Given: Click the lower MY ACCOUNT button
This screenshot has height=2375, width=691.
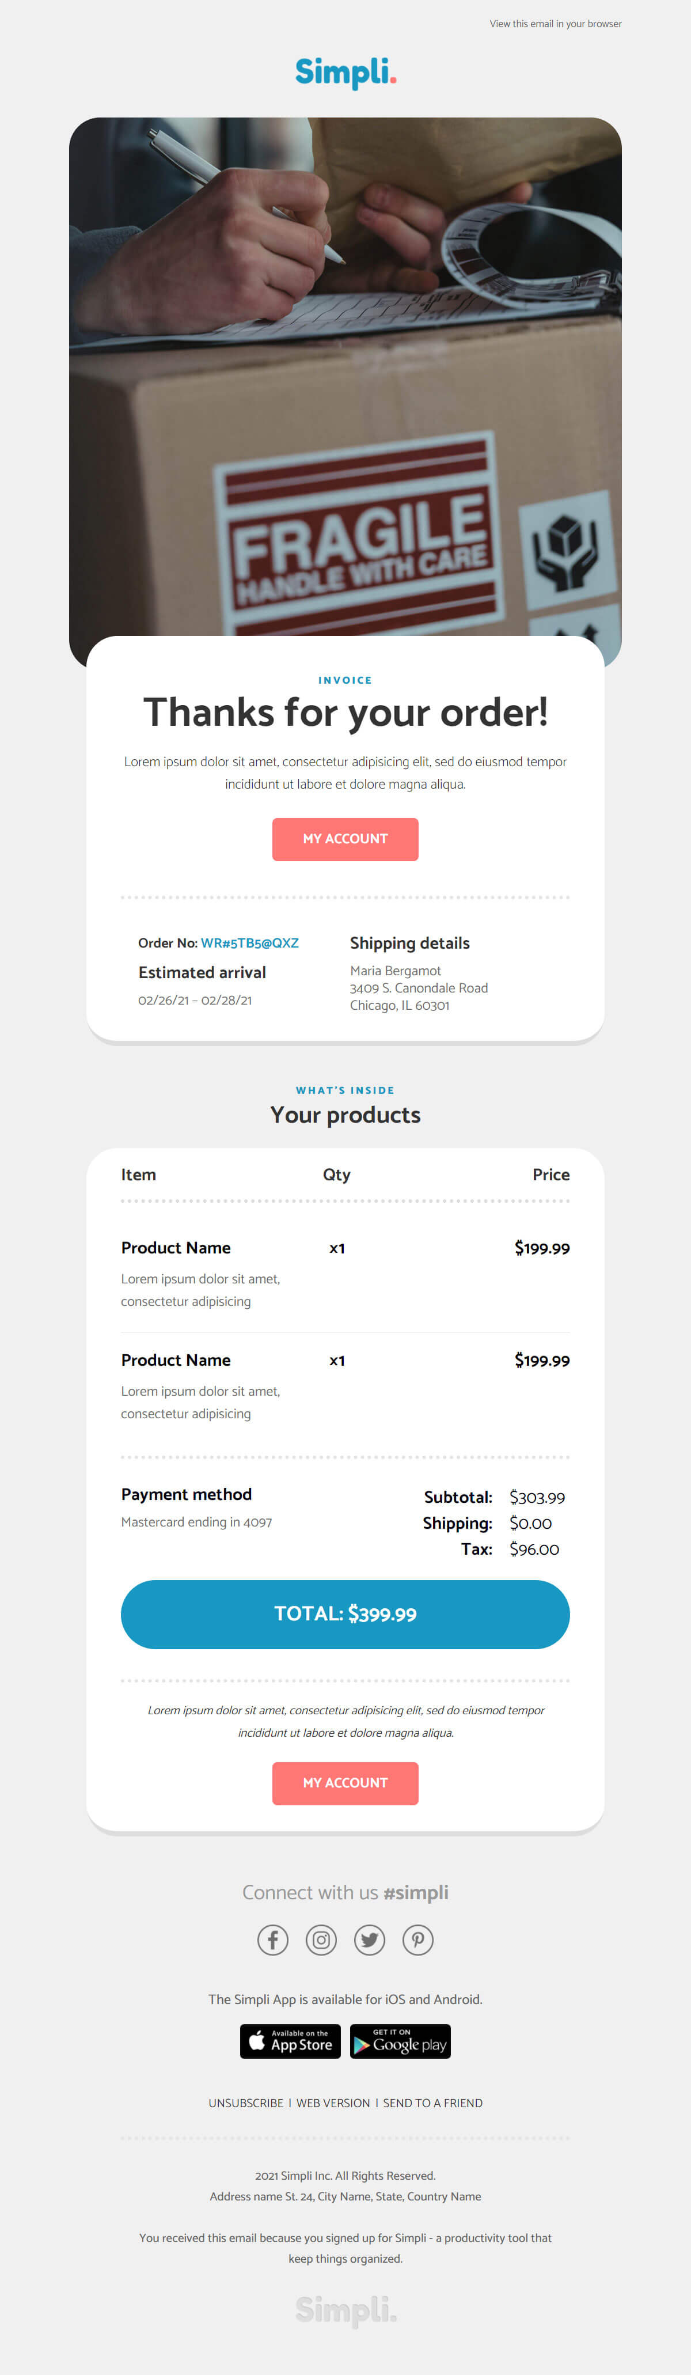Looking at the screenshot, I should click(x=345, y=1783).
